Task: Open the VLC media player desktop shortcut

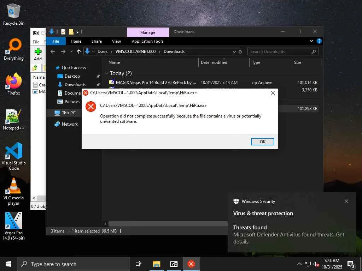Action: pos(14,191)
